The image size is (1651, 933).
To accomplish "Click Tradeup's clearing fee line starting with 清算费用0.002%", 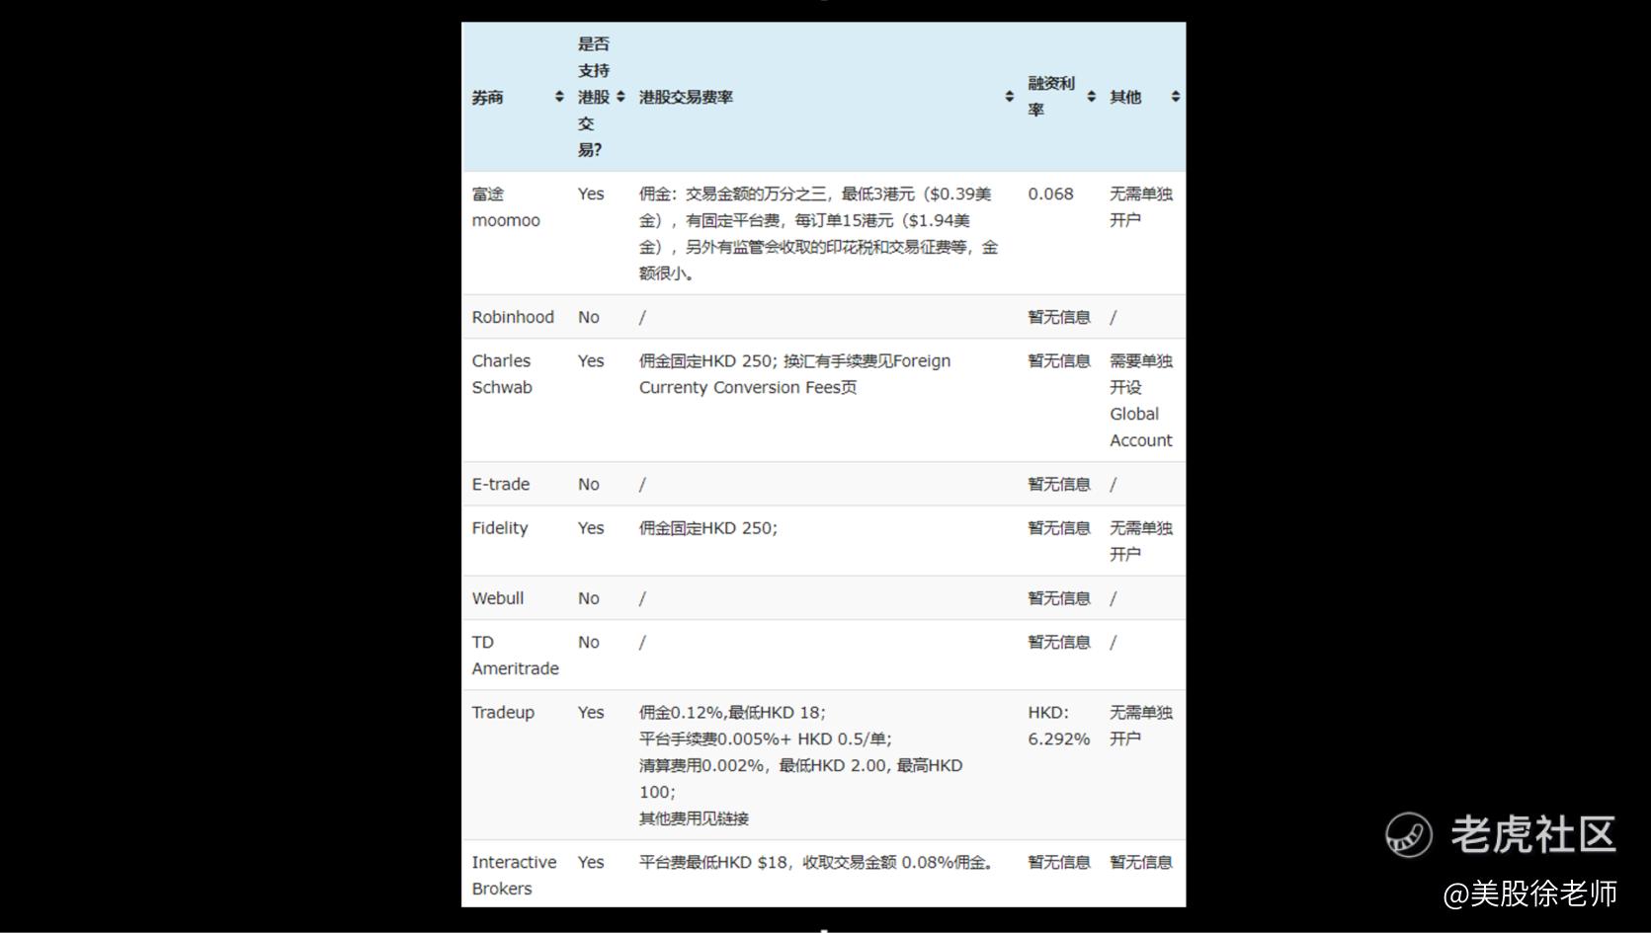I will 801,778.
